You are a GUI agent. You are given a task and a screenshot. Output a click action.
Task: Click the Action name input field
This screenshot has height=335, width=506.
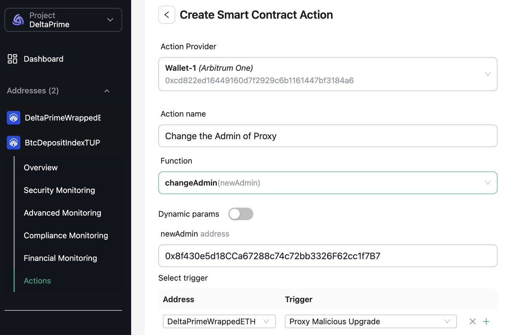[328, 136]
